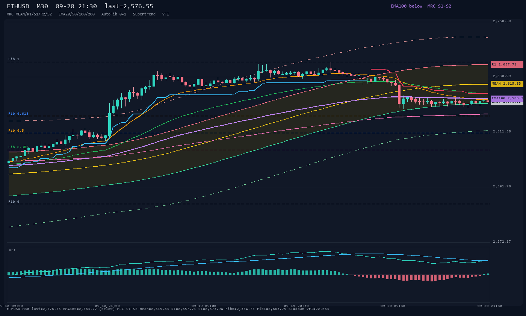This screenshot has height=316, width=526.
Task: Click the 2,511.38 price axis label
Action: (x=502, y=131)
